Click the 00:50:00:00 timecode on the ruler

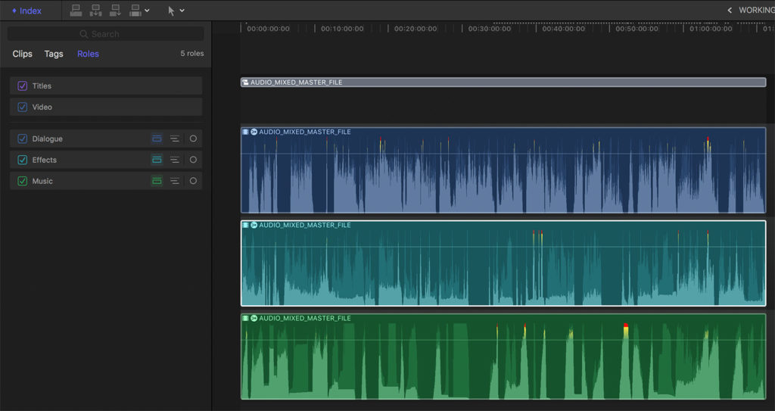pyautogui.click(x=636, y=29)
